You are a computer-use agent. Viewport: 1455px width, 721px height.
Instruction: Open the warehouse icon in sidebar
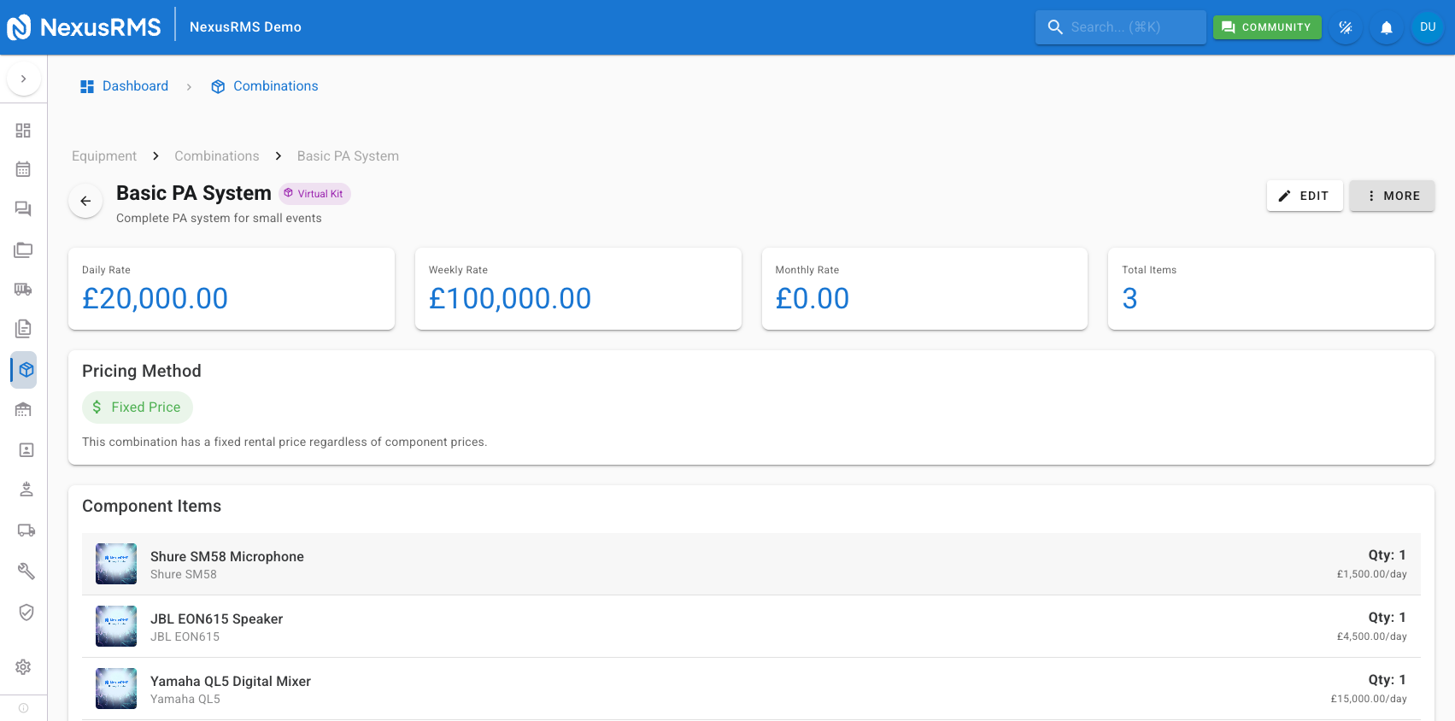pyautogui.click(x=23, y=409)
